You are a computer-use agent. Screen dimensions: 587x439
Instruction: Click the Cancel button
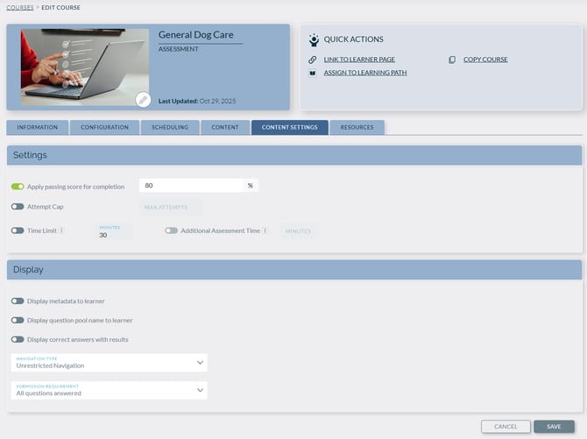[x=506, y=427]
